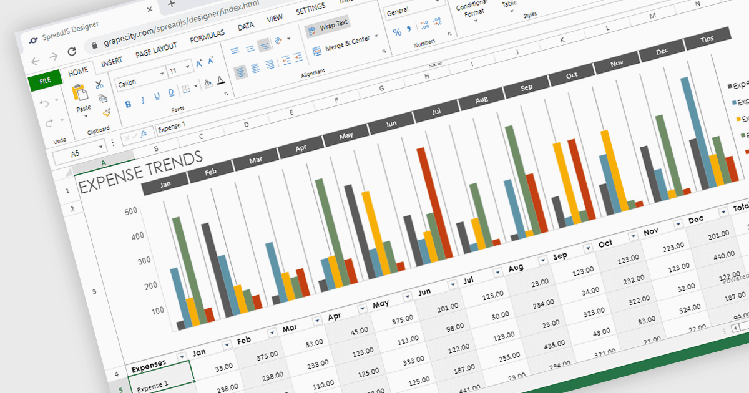The height and width of the screenshot is (393, 749).
Task: Switch to the DATA ribbon tab
Action: point(246,27)
